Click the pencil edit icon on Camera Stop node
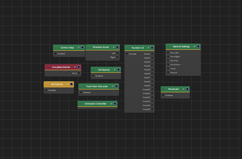This screenshot has height=159, width=242. (x=79, y=47)
